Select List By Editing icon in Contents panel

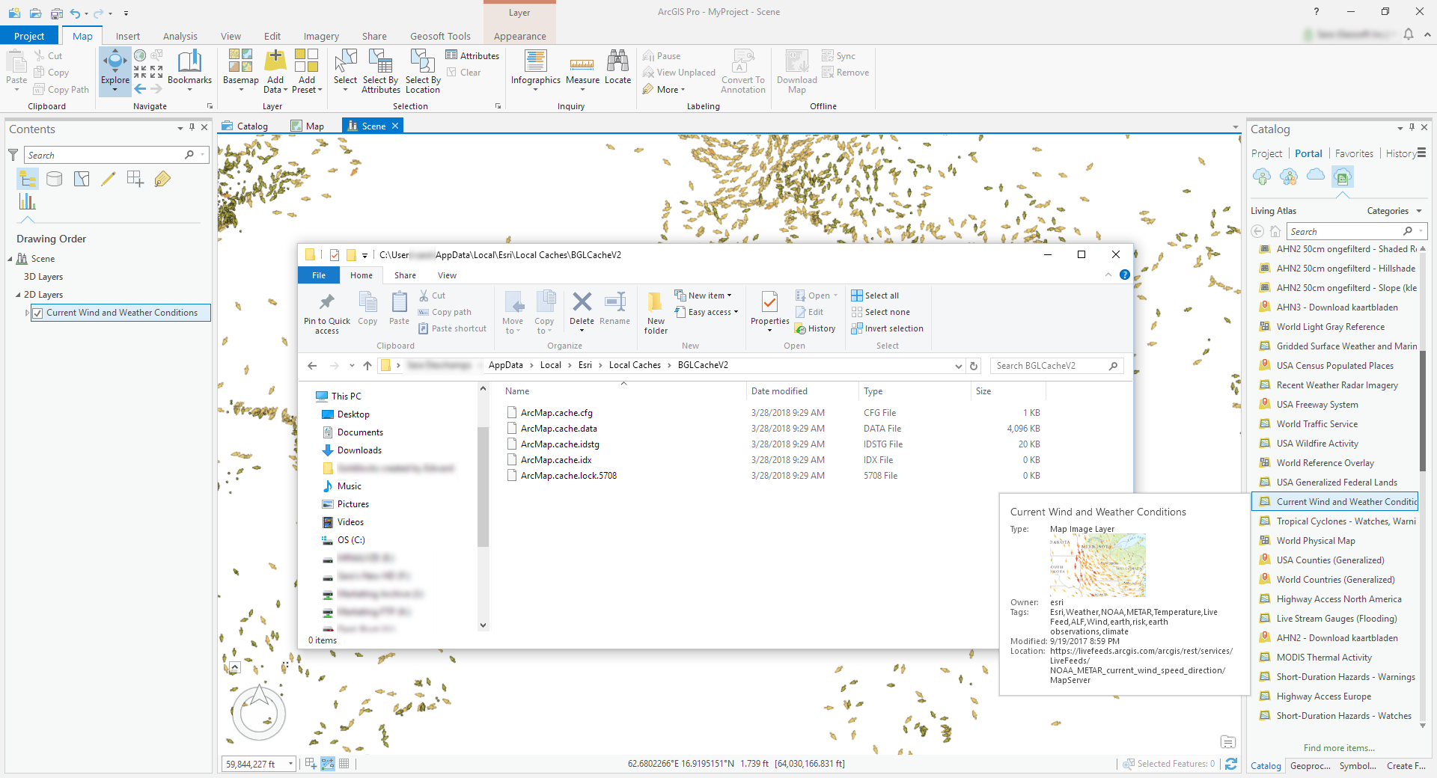(109, 179)
